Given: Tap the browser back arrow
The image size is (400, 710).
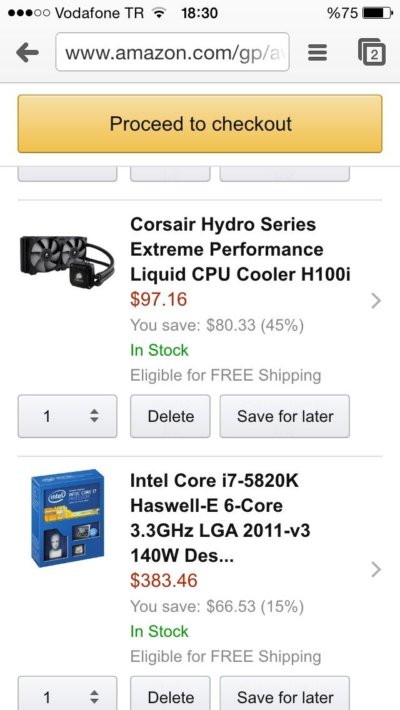Looking at the screenshot, I should pos(27,52).
